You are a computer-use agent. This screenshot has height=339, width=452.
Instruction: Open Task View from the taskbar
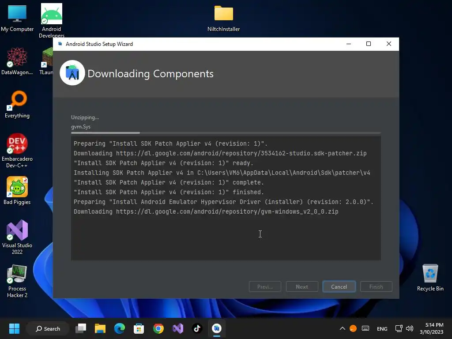pyautogui.click(x=81, y=328)
